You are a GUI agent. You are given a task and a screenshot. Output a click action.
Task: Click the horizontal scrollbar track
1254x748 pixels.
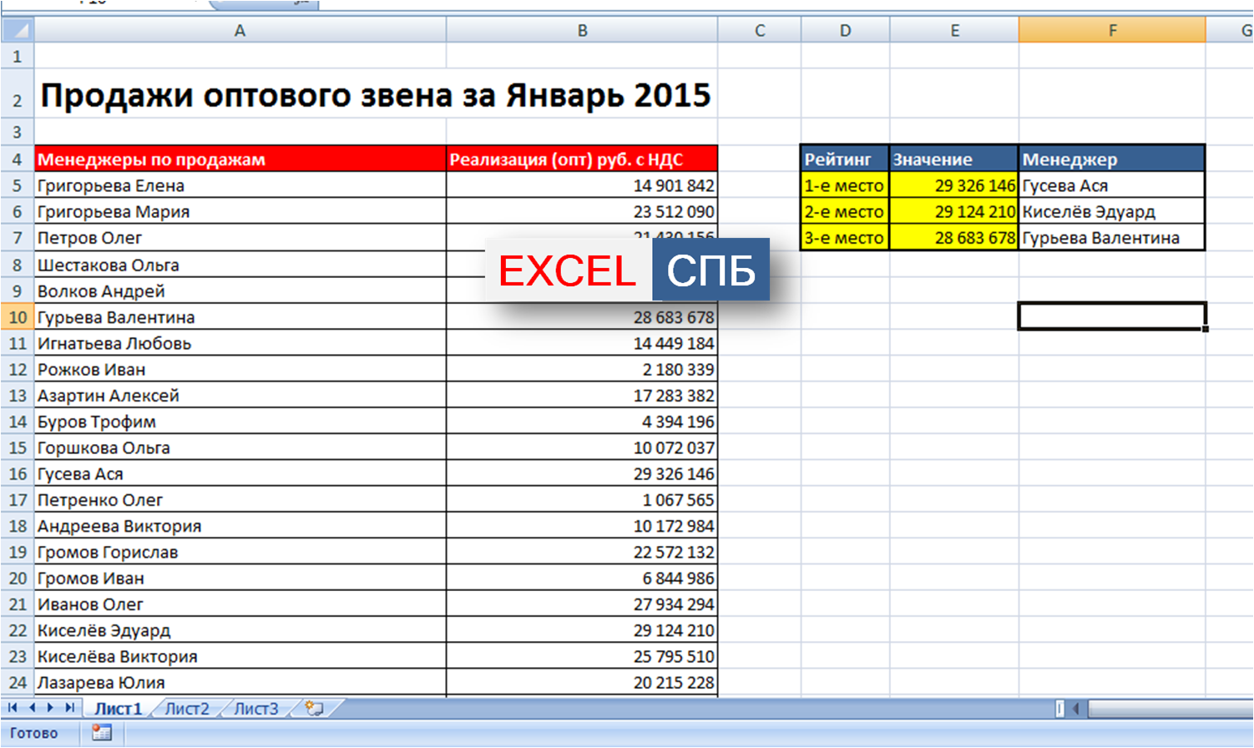click(x=1169, y=709)
